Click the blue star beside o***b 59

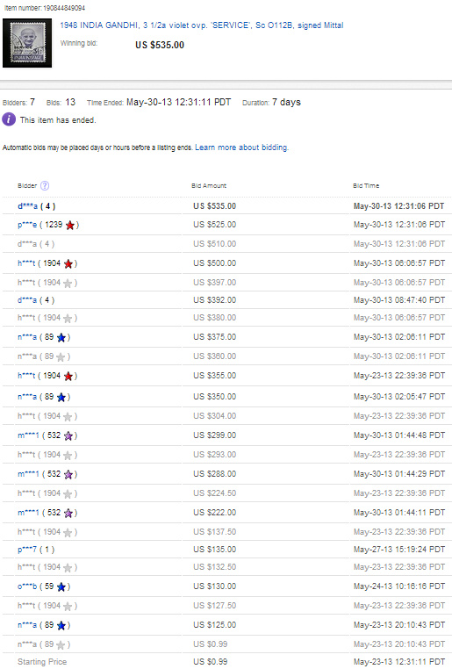click(x=61, y=586)
